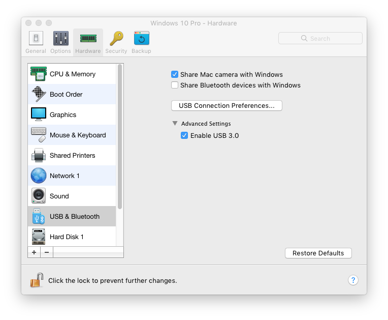Screen dimensions: 388x320
Task: Open the General settings icon
Action: pos(36,38)
